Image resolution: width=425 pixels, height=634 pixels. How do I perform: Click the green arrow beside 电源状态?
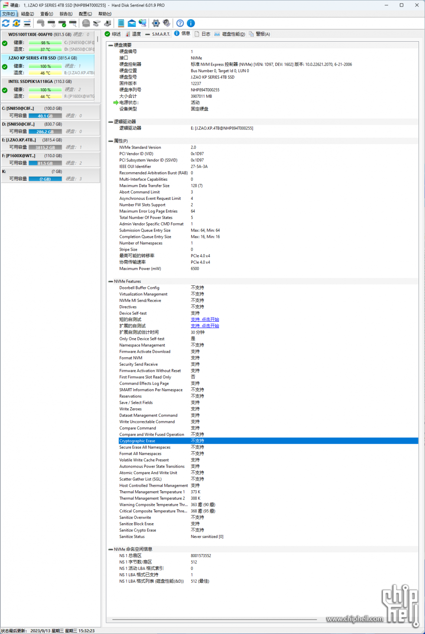116,102
